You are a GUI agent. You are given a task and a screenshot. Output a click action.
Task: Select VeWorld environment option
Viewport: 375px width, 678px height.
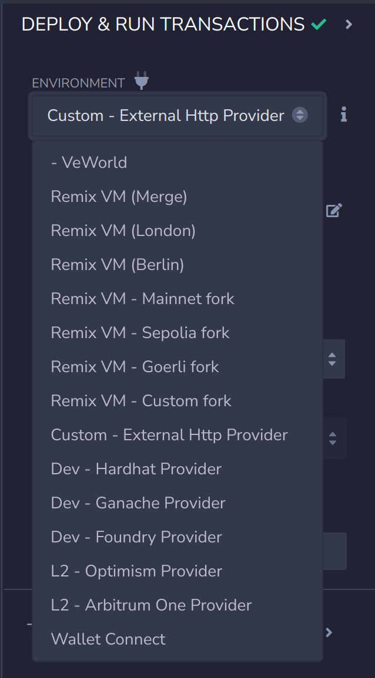click(89, 163)
